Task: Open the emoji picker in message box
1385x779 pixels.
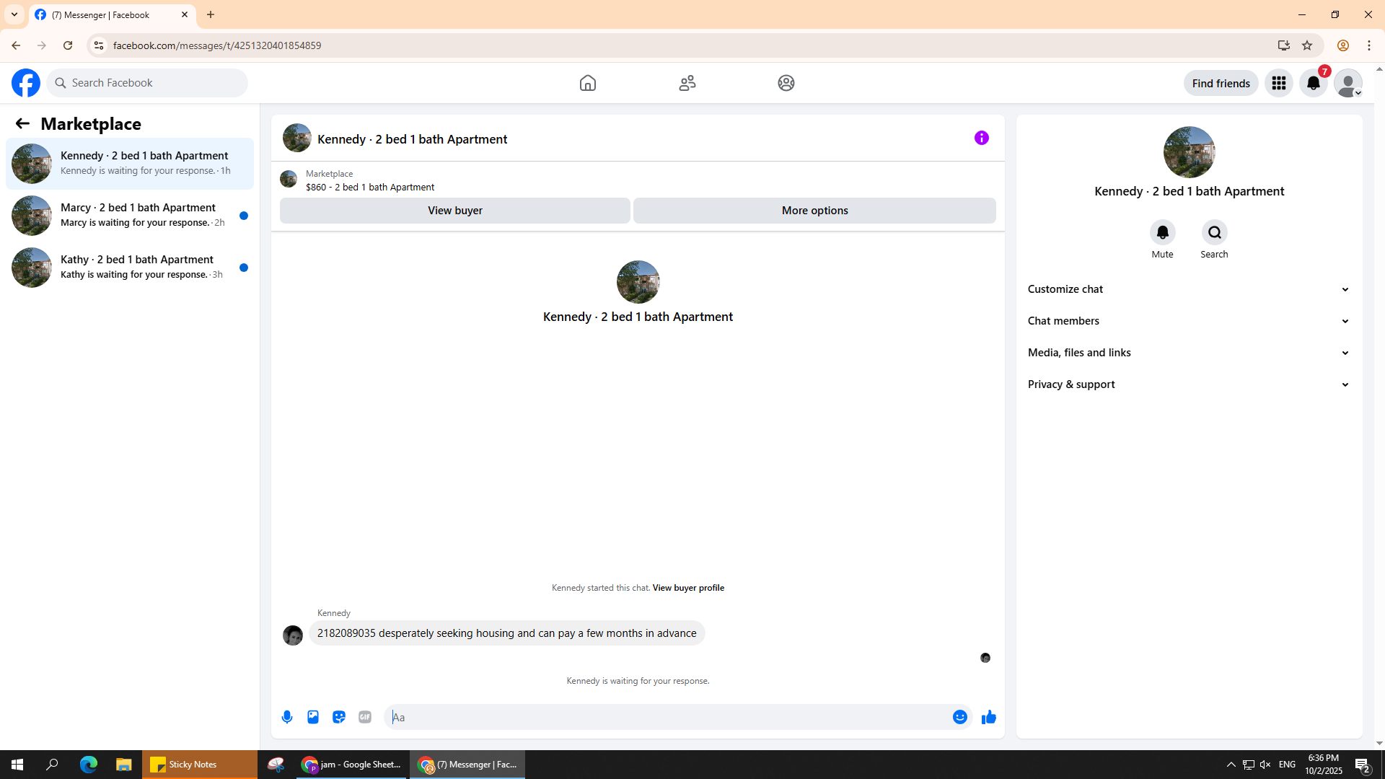Action: click(x=959, y=717)
